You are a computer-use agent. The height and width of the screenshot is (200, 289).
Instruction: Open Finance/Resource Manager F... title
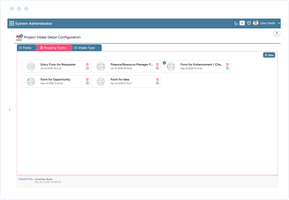pyautogui.click(x=132, y=65)
